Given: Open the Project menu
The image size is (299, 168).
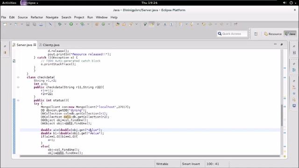Looking at the screenshot, I should point(79,17).
